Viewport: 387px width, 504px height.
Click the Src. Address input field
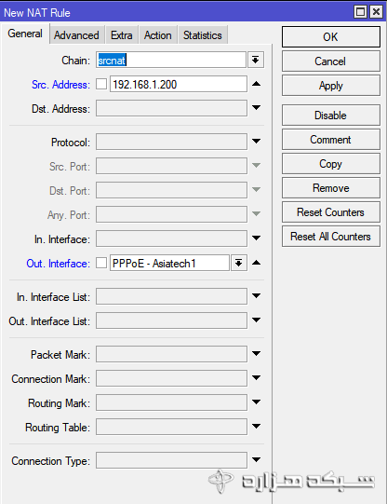click(179, 84)
